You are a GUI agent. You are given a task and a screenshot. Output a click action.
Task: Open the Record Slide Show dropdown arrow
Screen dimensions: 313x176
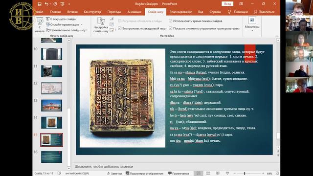[115, 30]
